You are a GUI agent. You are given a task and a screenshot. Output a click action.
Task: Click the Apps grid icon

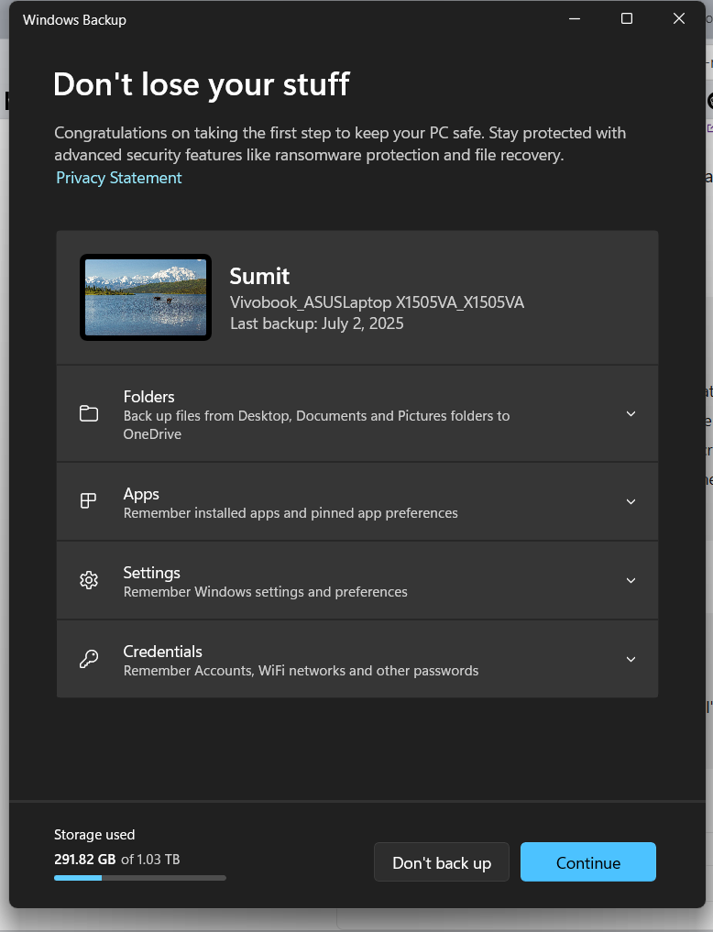[88, 500]
